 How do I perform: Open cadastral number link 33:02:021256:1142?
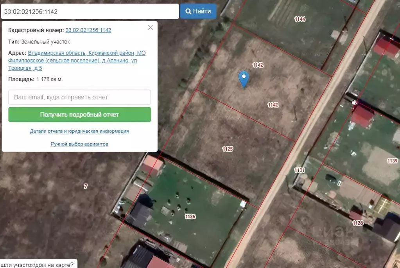tap(88, 30)
